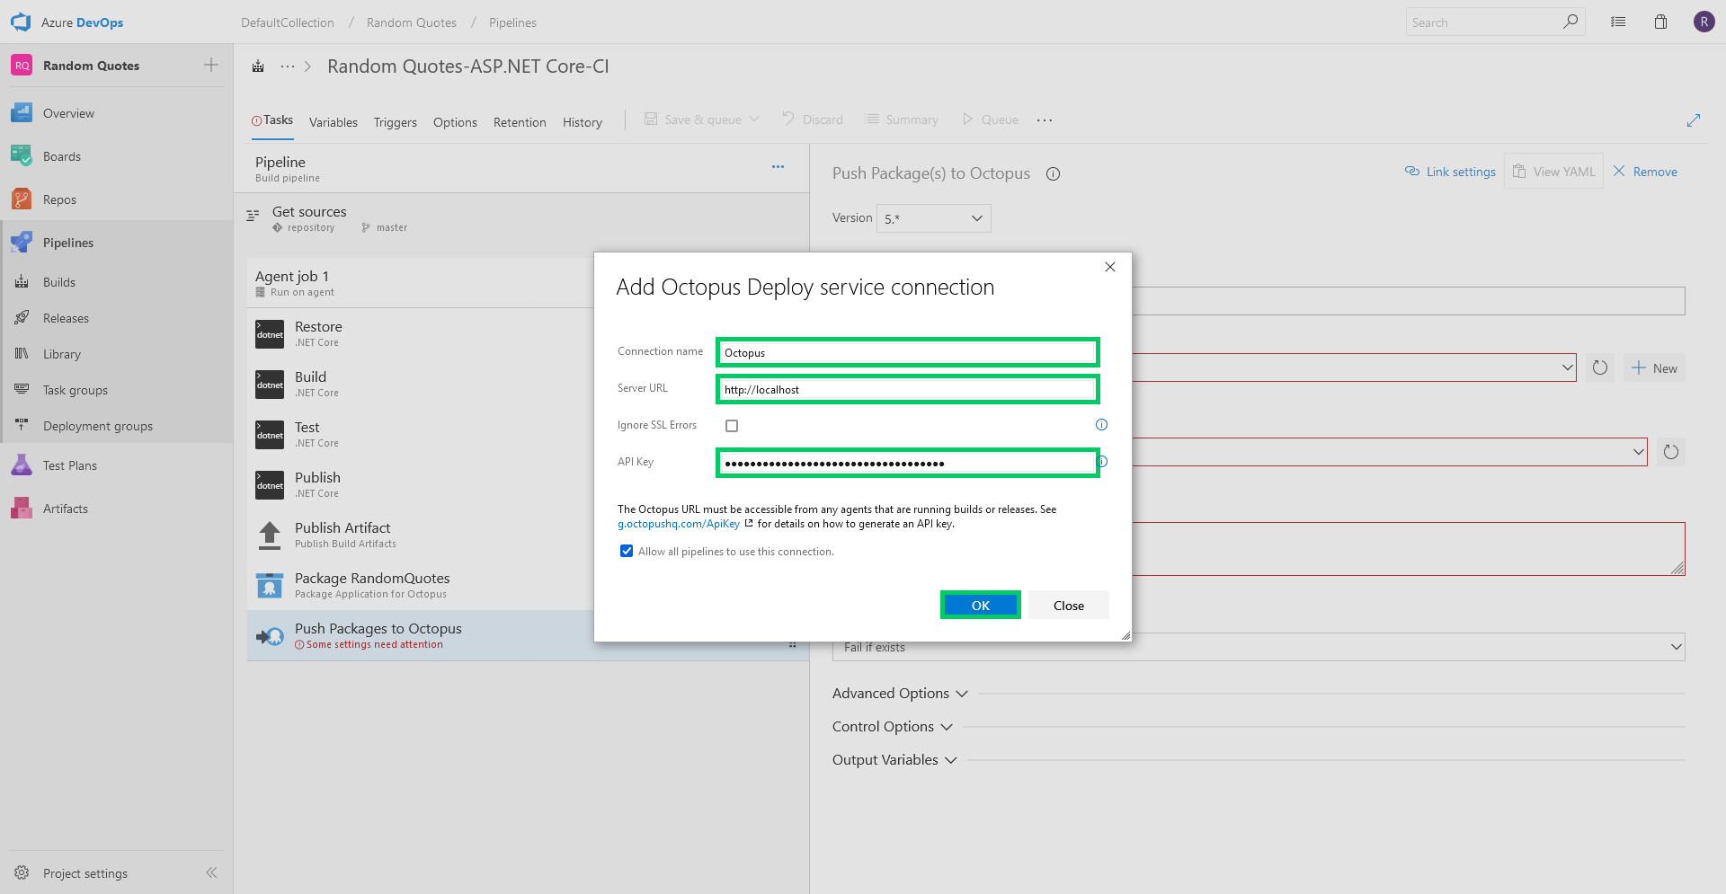Open Pipeline more options ellipsis
The height and width of the screenshot is (894, 1726).
tap(778, 166)
